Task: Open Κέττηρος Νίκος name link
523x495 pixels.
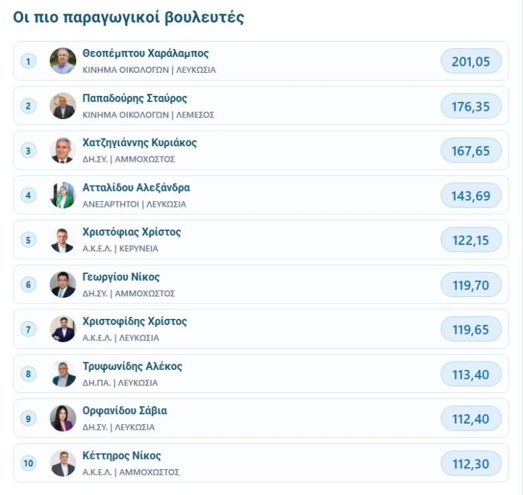Action: click(x=122, y=456)
